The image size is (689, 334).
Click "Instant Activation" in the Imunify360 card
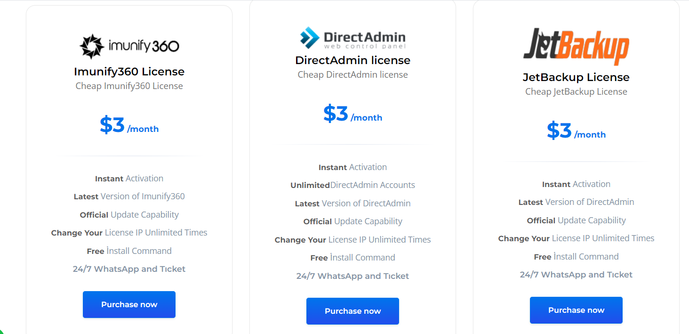click(129, 179)
